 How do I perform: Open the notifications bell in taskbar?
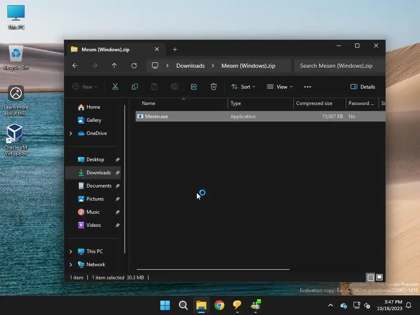pyautogui.click(x=409, y=305)
